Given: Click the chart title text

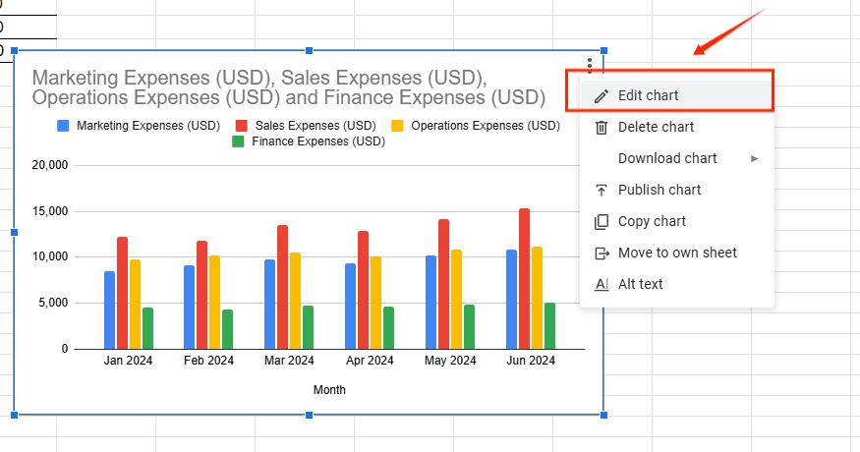Looking at the screenshot, I should (287, 87).
